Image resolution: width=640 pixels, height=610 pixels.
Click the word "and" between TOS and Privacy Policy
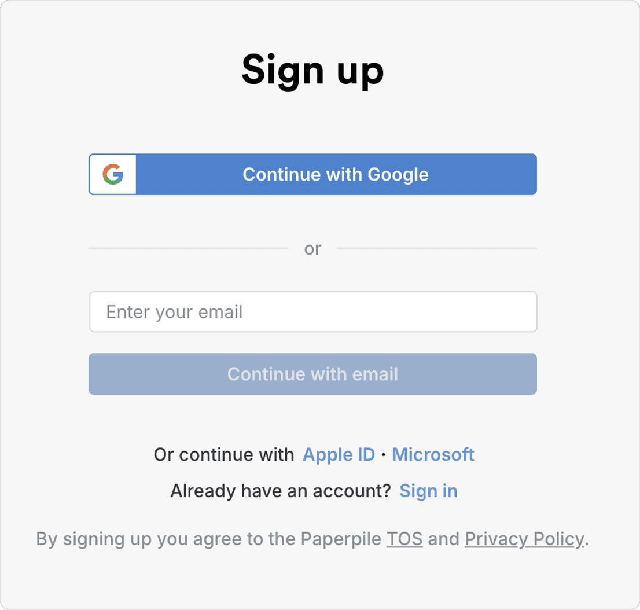[x=443, y=539]
